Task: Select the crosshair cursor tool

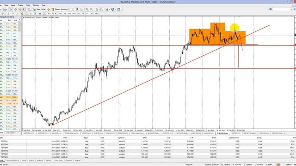Action: pos(3,13)
